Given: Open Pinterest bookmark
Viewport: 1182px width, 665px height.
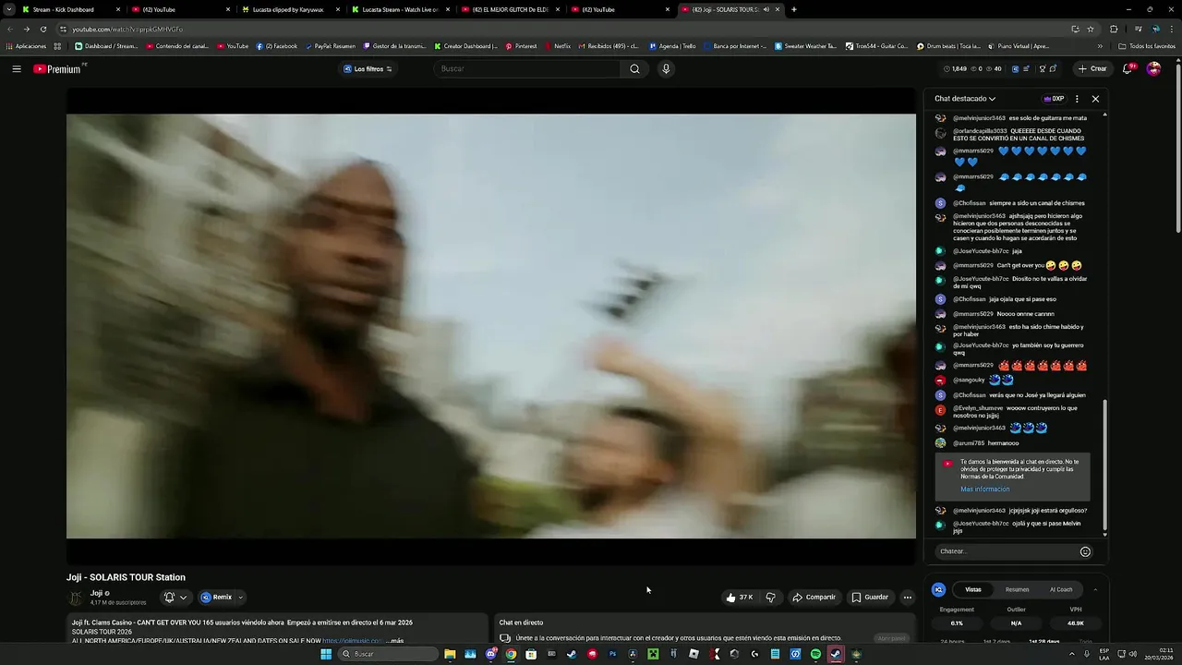Looking at the screenshot, I should (x=520, y=46).
